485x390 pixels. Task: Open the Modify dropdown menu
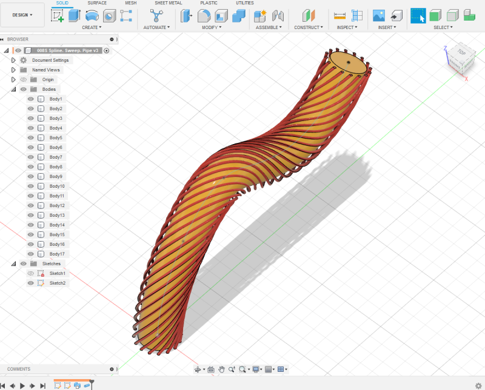tap(212, 27)
